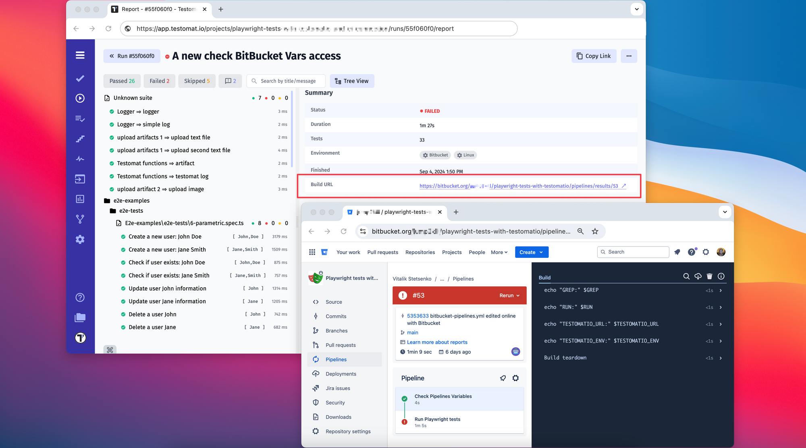Viewport: 806px width, 448px height.
Task: Open Pulse activity icon in Testomat sidebar
Action: pos(80,159)
